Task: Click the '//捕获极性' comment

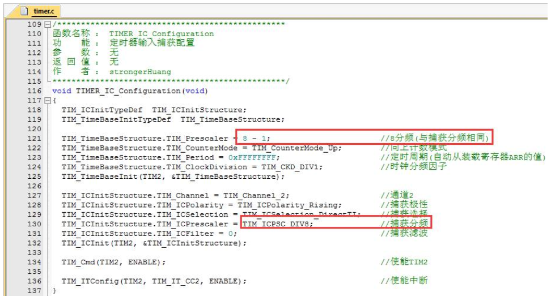Action: pos(404,204)
